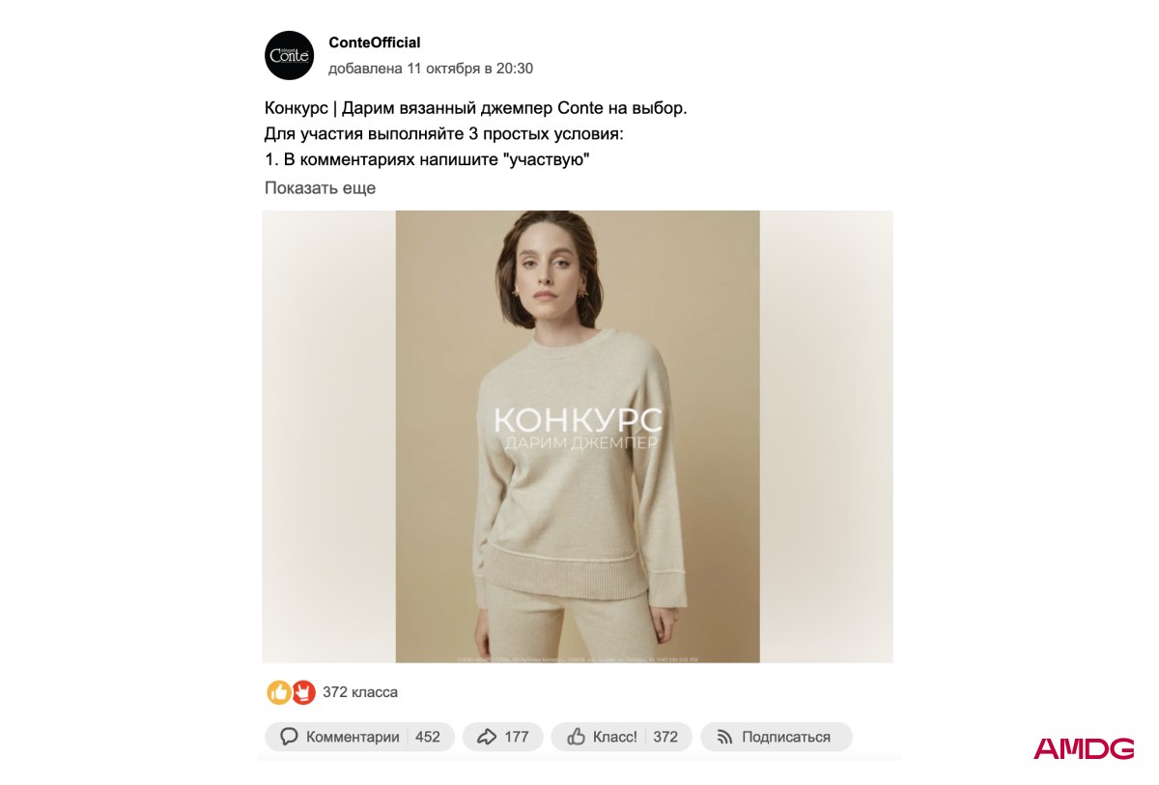Screen dimensions: 1159x785
Task: Click the comment count 452
Action: (x=428, y=737)
